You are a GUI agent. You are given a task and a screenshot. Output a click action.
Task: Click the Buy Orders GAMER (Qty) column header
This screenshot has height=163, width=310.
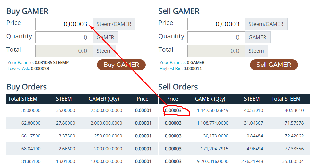104,99
